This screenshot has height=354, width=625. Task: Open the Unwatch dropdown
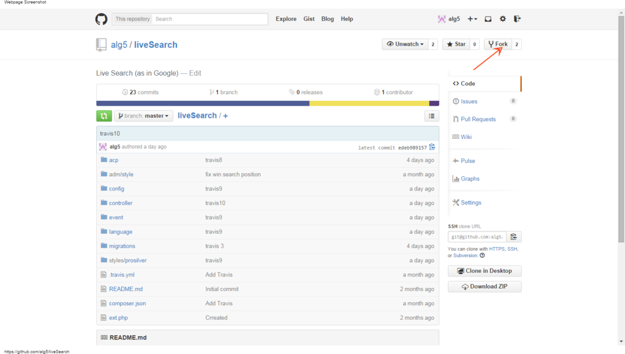[x=405, y=45]
